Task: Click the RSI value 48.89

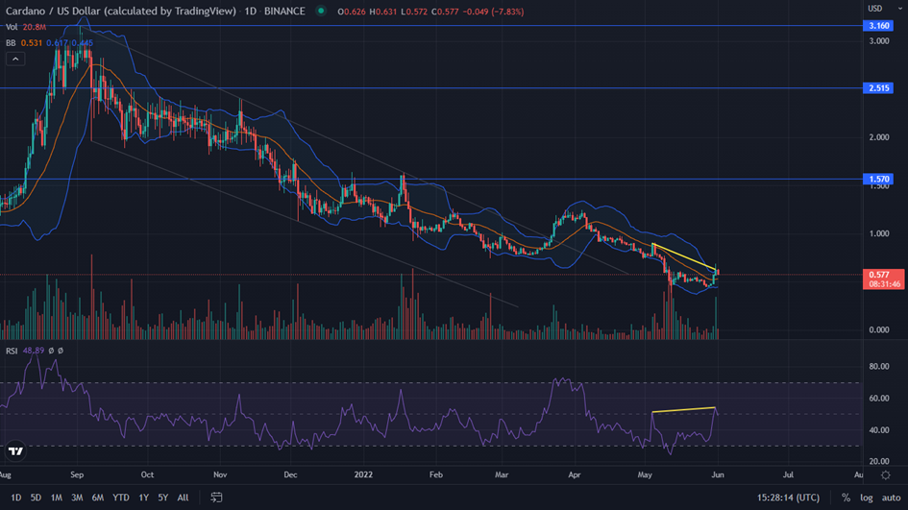Action: coord(34,351)
